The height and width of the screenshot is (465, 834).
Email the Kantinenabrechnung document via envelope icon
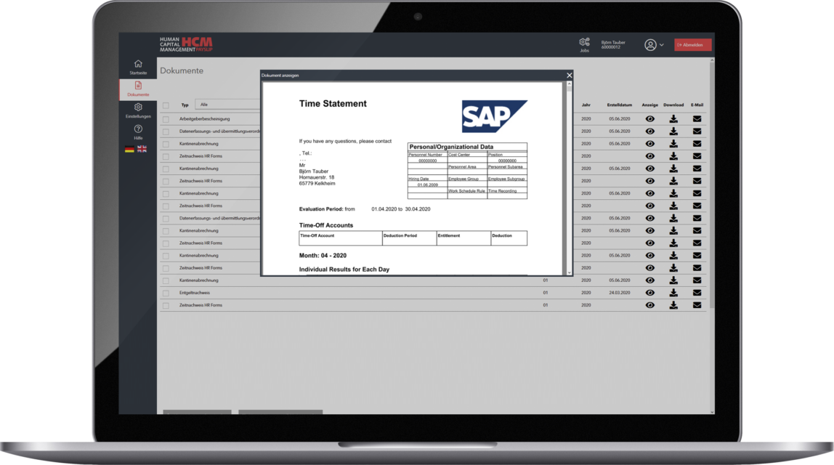click(698, 143)
